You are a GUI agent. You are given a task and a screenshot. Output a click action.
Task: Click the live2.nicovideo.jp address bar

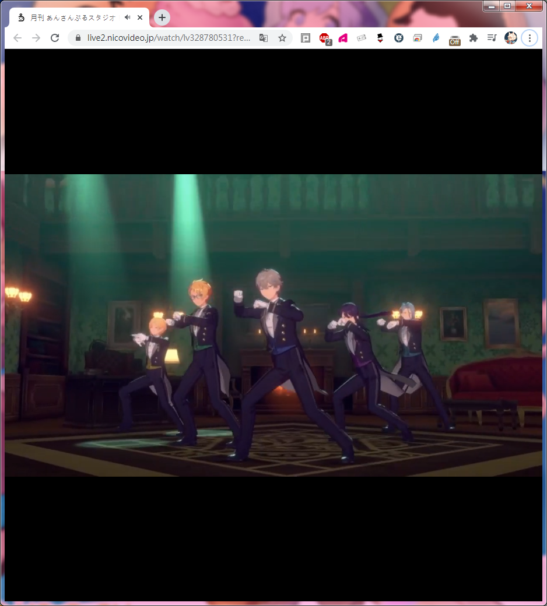tap(169, 38)
